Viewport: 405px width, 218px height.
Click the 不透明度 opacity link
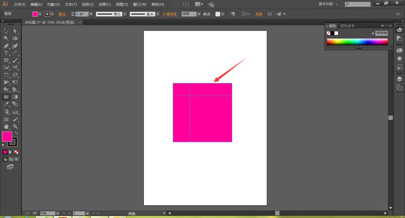[x=170, y=14]
